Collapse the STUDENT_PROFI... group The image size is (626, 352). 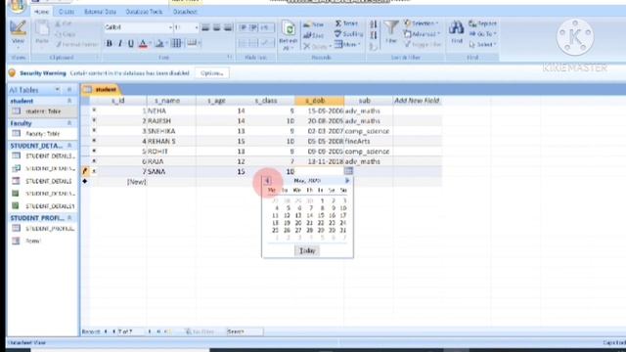click(69, 218)
